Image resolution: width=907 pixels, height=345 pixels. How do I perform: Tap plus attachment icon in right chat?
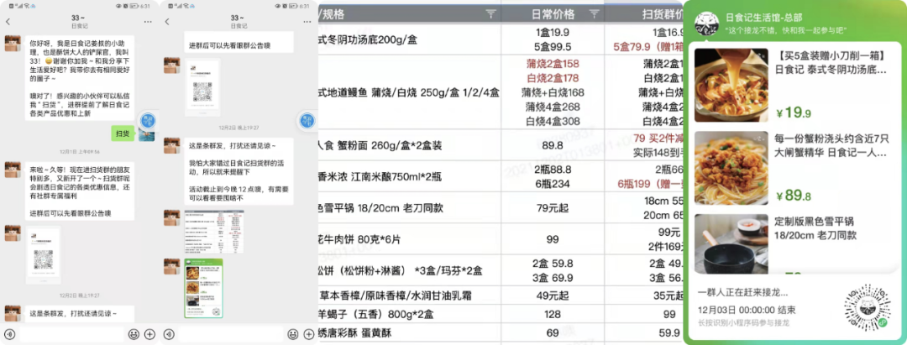pos(308,334)
